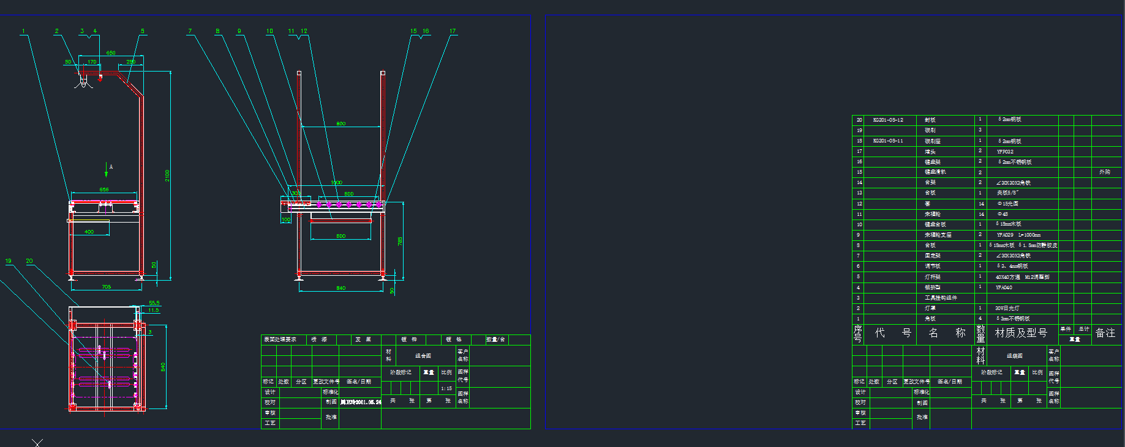Viewport: 1125px width, 447px height.
Task: Click the 外购 remark in row 15
Action: coord(1104,172)
